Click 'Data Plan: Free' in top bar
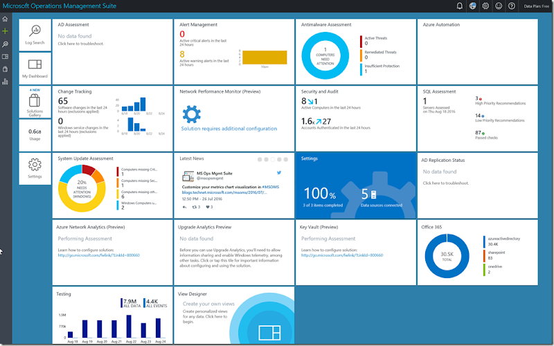 (x=536, y=6)
